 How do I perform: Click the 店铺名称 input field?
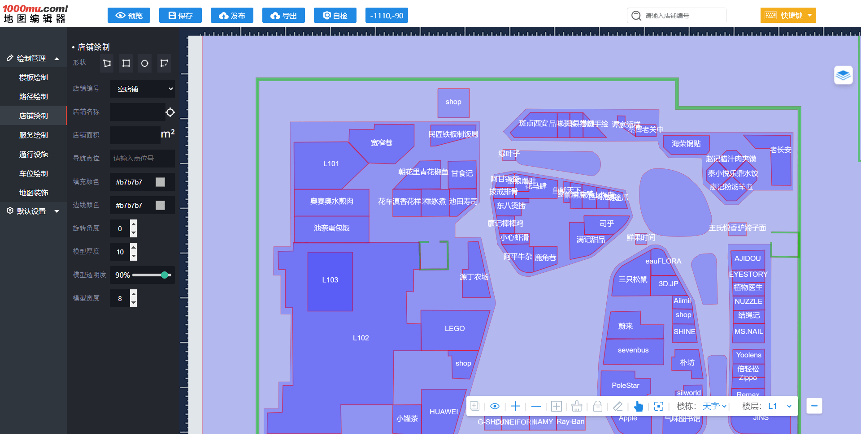point(137,112)
